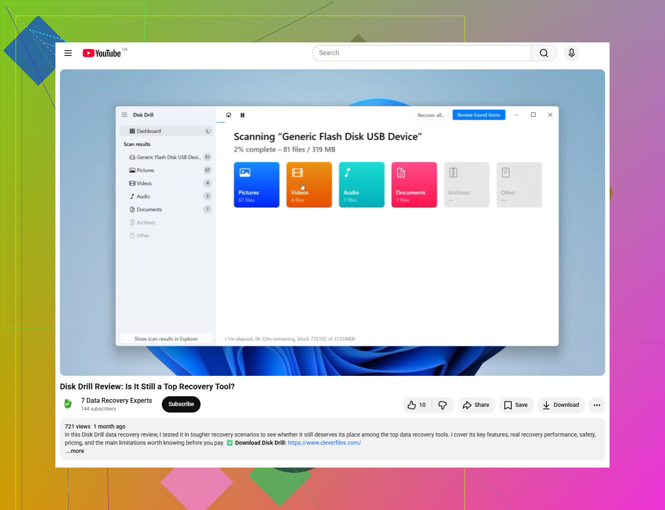
Task: Save video to a playlist
Action: (516, 405)
